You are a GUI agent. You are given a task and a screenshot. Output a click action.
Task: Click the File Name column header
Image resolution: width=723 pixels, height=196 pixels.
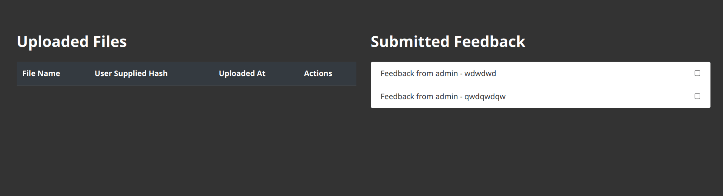(41, 73)
